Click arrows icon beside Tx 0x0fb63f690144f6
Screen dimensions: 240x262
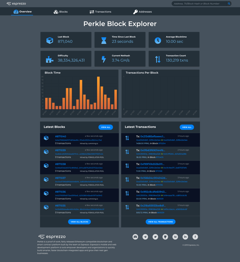click(x=127, y=152)
